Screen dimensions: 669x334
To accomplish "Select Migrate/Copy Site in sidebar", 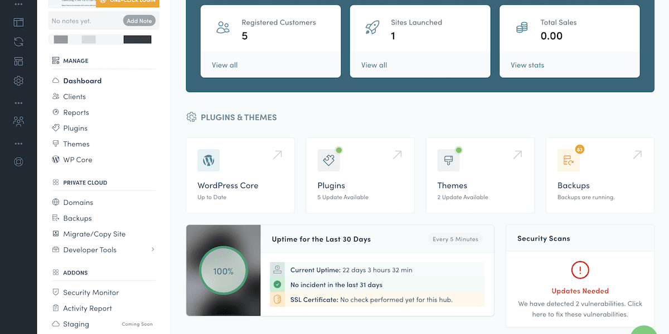I will click(x=94, y=234).
